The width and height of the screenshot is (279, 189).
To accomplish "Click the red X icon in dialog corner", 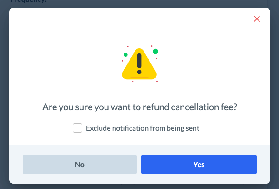I will pyautogui.click(x=257, y=19).
